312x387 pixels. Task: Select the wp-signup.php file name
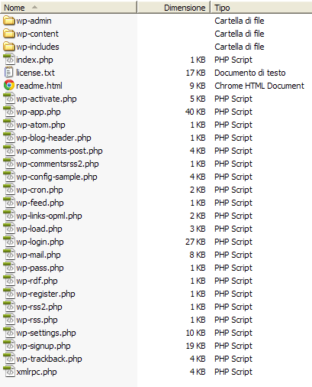(x=43, y=346)
